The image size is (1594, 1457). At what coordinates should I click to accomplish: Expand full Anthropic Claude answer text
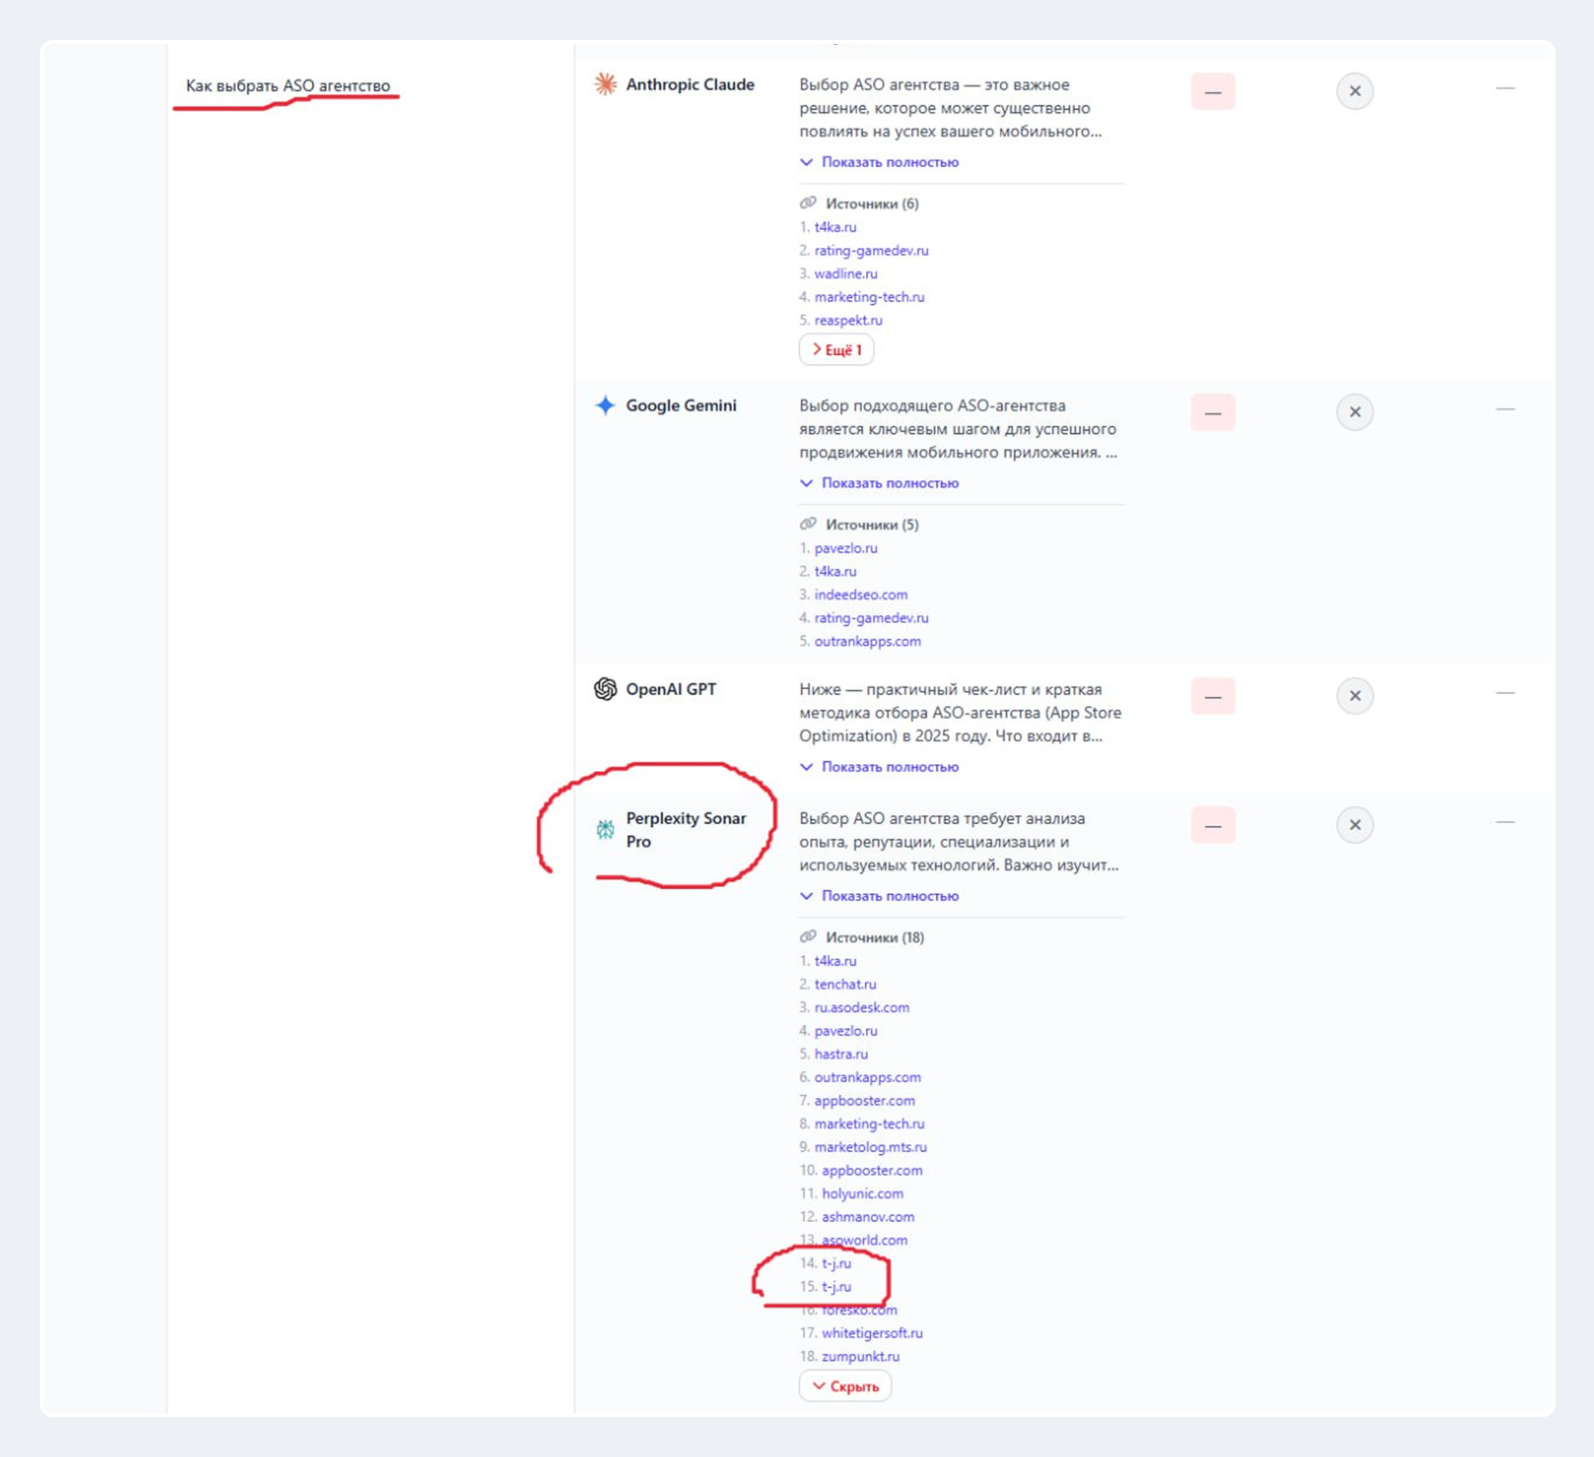coord(889,162)
